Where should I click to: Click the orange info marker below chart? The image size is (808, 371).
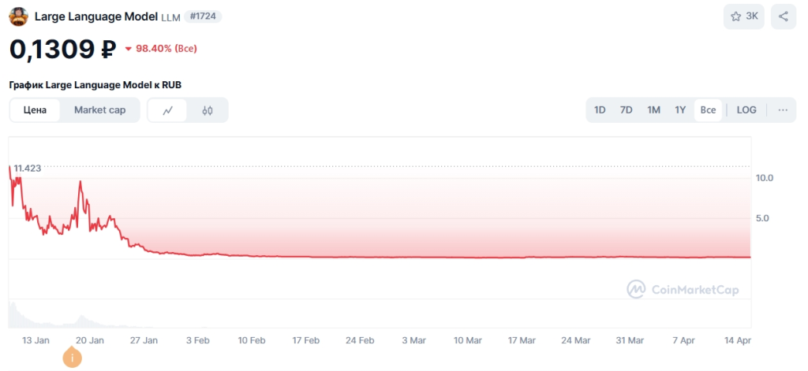[72, 357]
